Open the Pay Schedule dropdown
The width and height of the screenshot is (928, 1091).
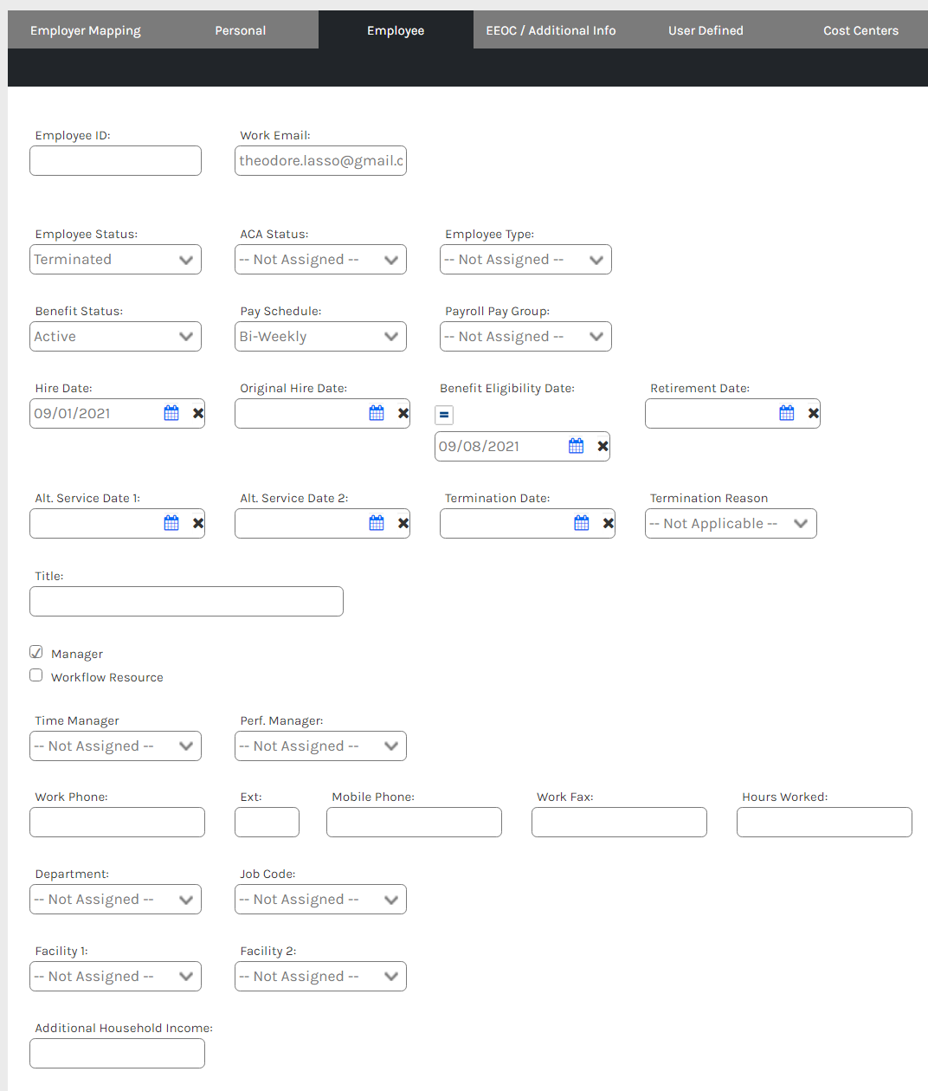320,337
